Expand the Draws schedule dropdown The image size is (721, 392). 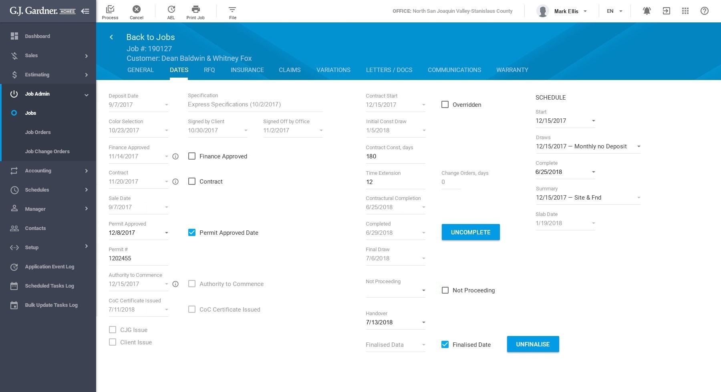coord(638,146)
